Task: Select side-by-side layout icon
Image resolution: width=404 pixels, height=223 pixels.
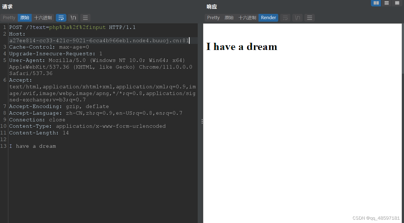Action: (x=376, y=3)
